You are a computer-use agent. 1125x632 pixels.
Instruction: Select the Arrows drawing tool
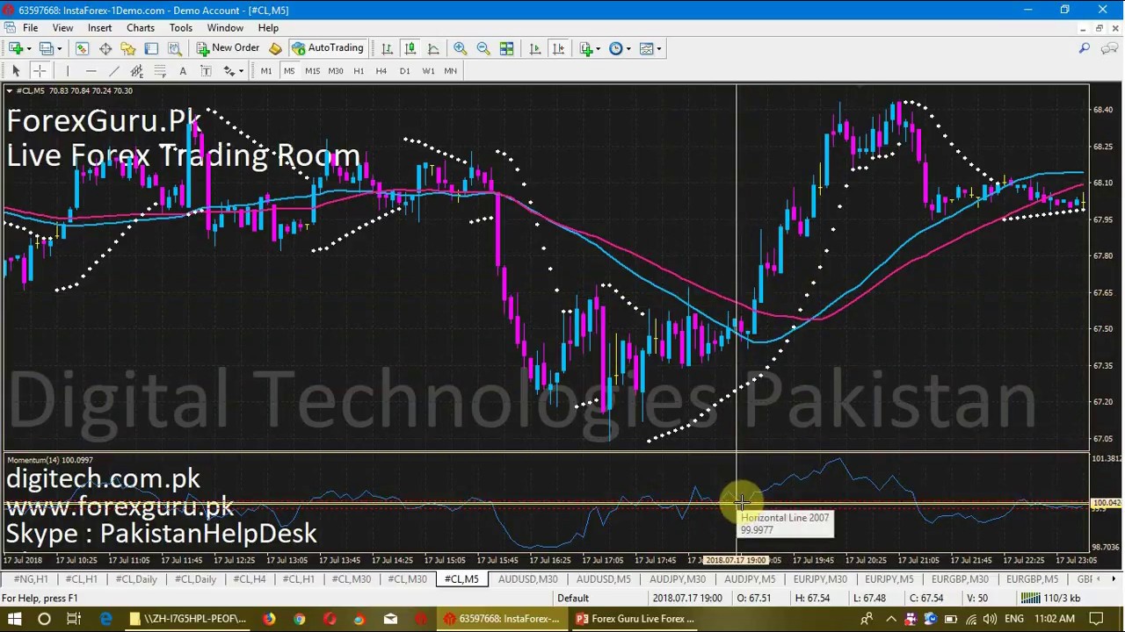tap(229, 70)
